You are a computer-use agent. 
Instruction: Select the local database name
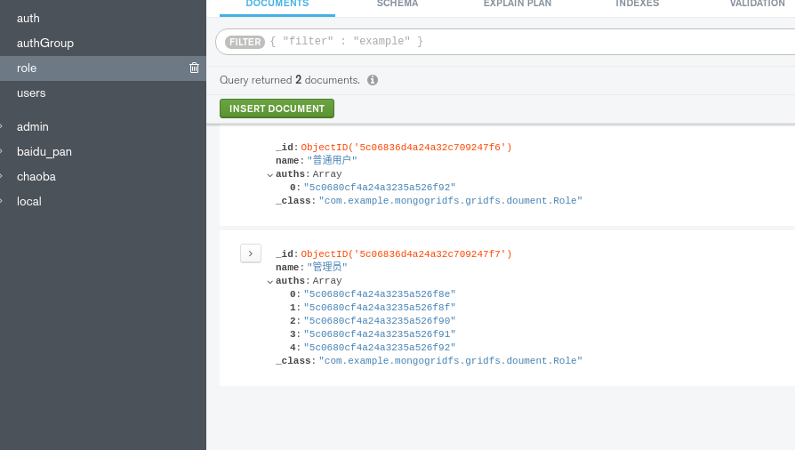[x=28, y=201]
